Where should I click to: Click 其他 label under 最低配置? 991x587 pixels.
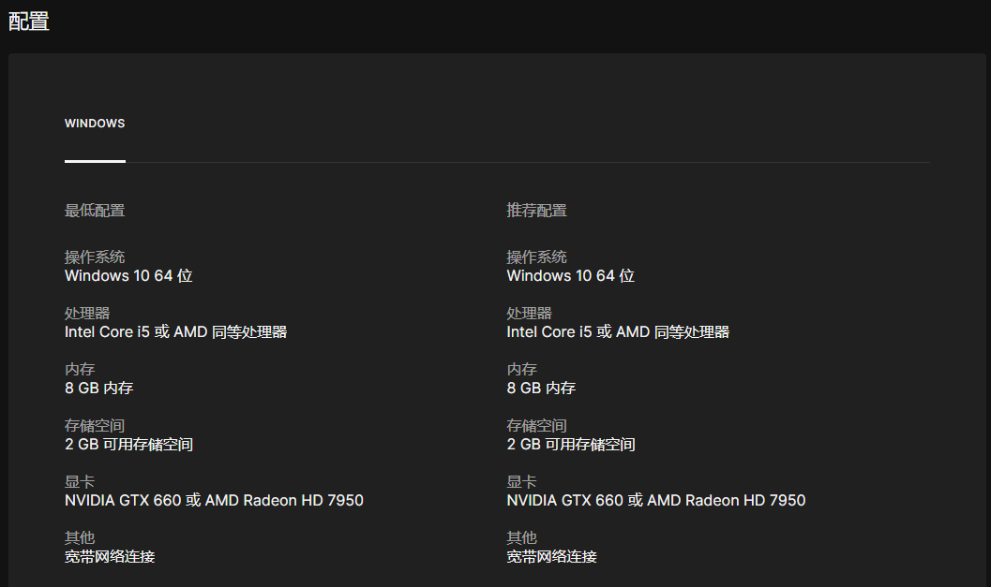80,537
